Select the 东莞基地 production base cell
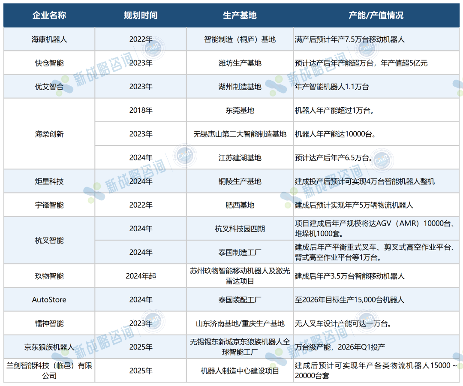 pyautogui.click(x=240, y=110)
